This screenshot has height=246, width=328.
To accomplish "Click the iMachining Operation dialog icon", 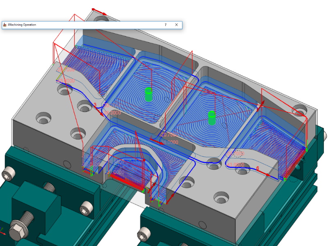I will tap(5, 25).
